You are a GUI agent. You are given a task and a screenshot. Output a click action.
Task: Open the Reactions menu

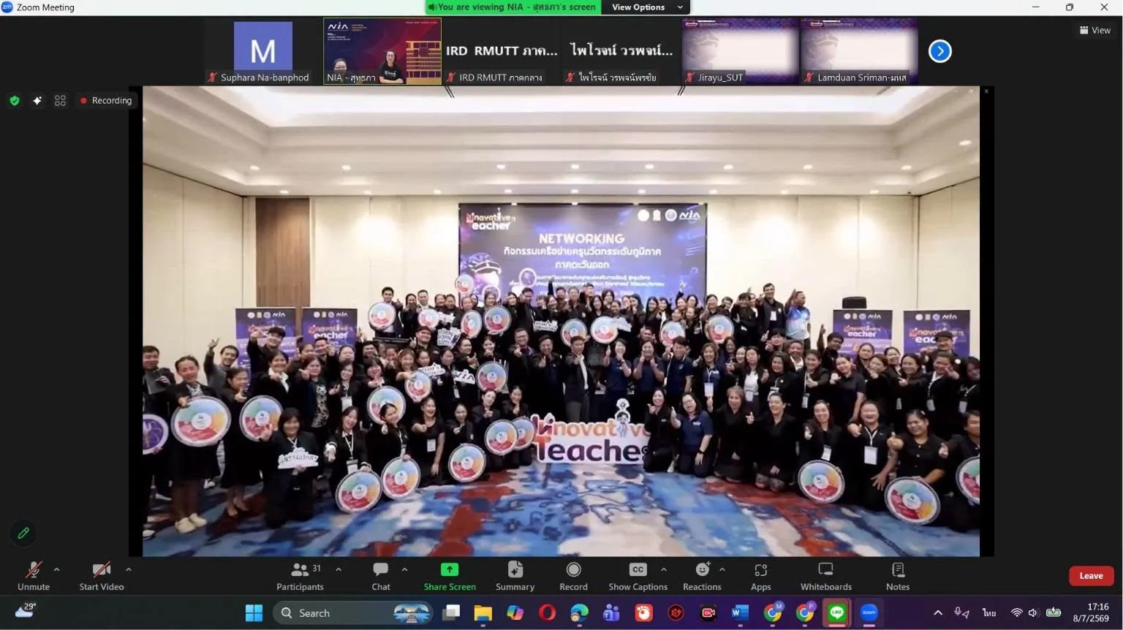tap(702, 576)
